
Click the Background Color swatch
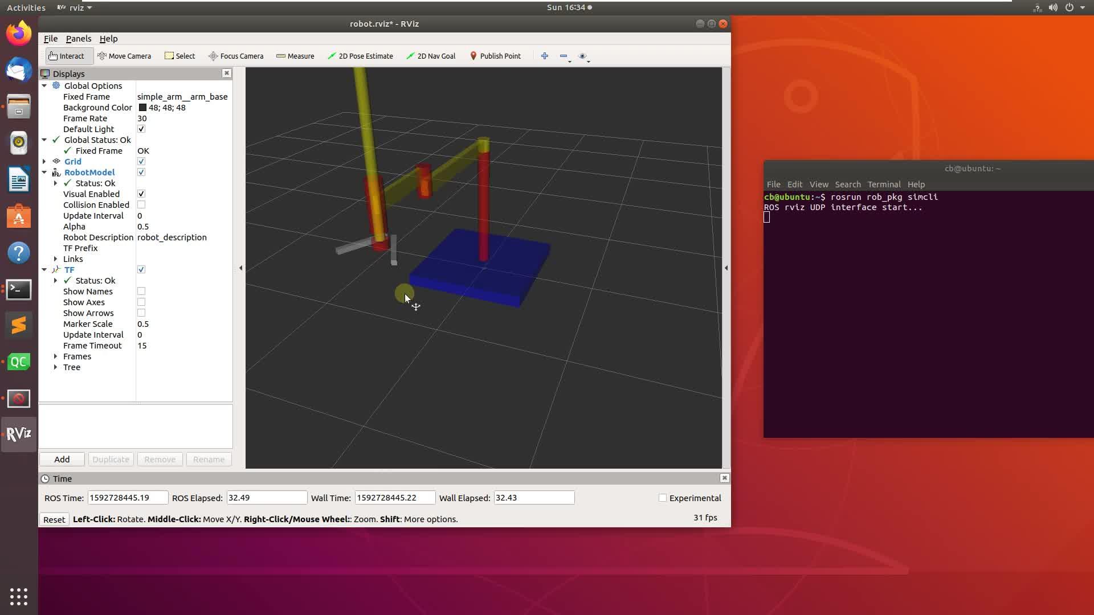tap(142, 108)
